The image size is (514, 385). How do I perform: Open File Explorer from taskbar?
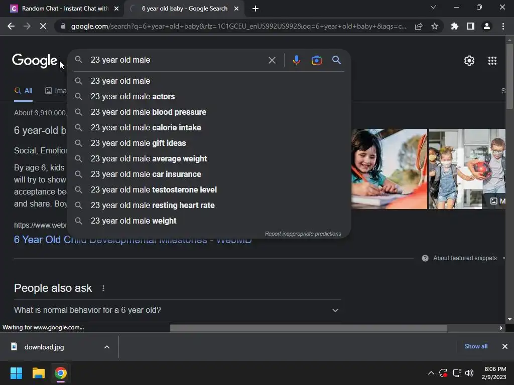pos(38,373)
